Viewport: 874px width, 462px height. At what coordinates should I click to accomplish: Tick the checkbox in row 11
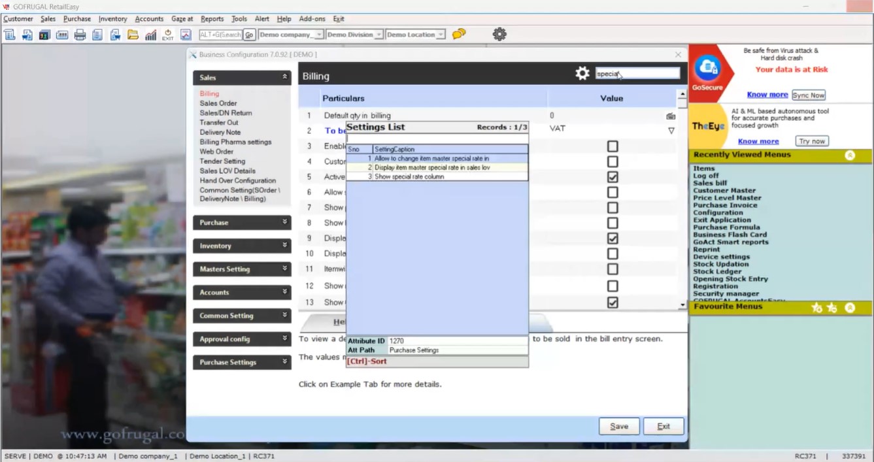click(613, 269)
